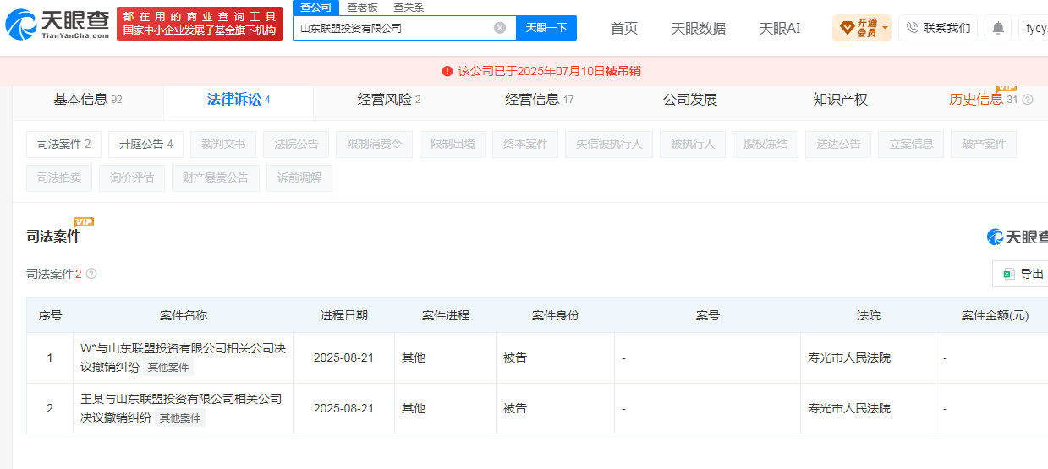
Task: Click the Excel icon on 导出 button
Action: coord(1008,274)
